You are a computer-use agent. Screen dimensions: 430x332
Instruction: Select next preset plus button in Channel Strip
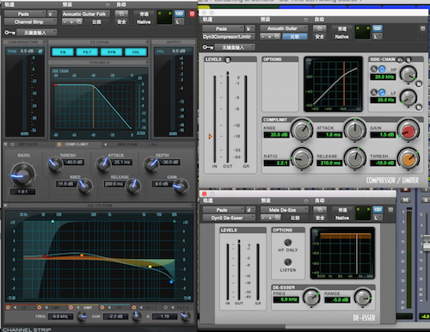click(72, 22)
